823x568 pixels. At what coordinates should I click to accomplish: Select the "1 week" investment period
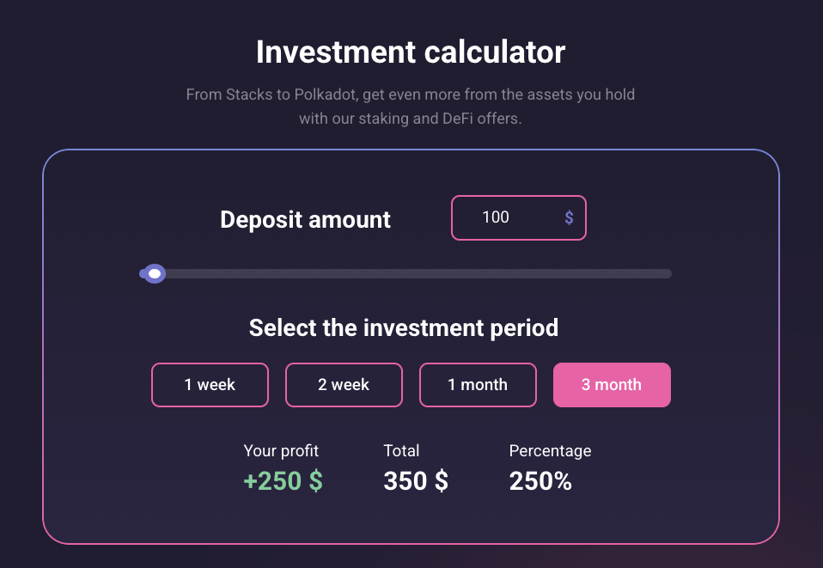[x=210, y=385]
